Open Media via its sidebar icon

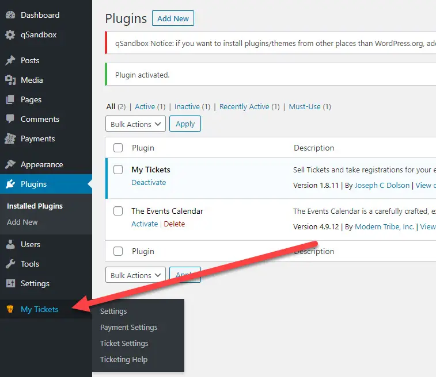(10, 80)
